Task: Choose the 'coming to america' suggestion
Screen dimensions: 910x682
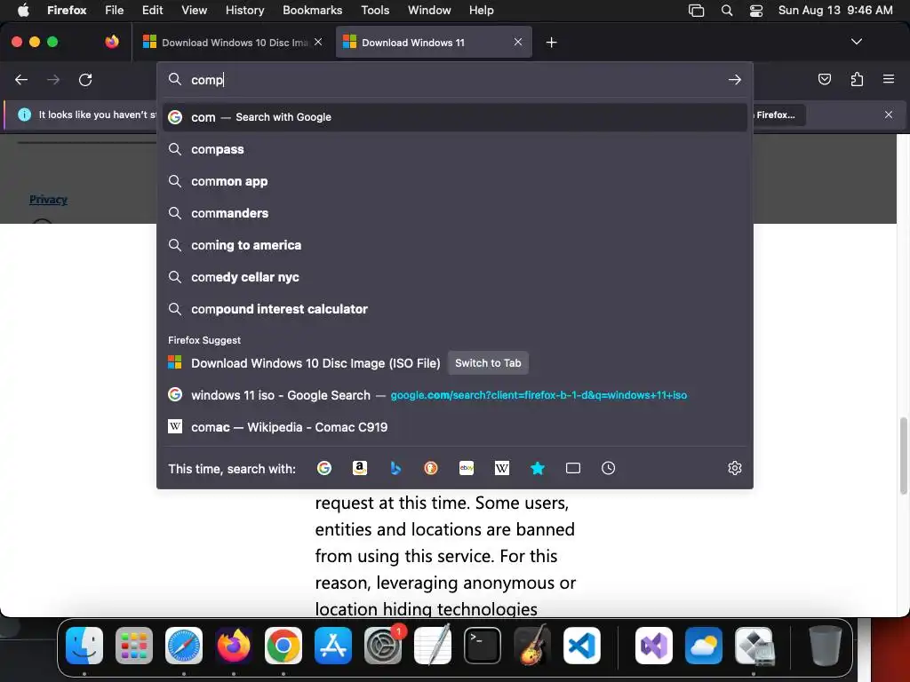Action: (x=454, y=245)
